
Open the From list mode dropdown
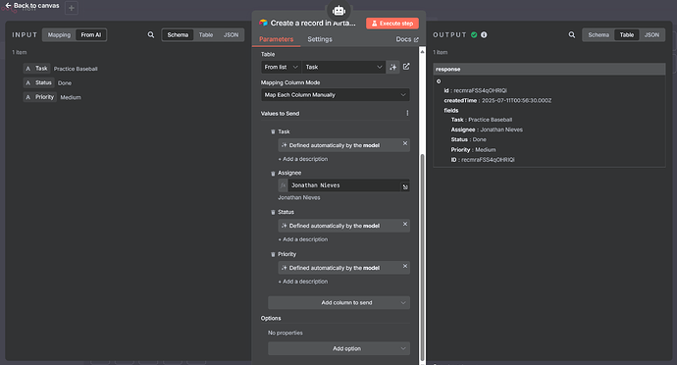[x=281, y=67]
